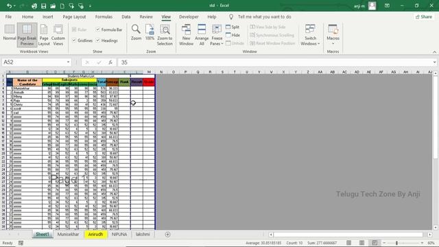439x247 pixels.
Task: Switch to Normal view from the status bar
Action: pyautogui.click(x=348, y=243)
